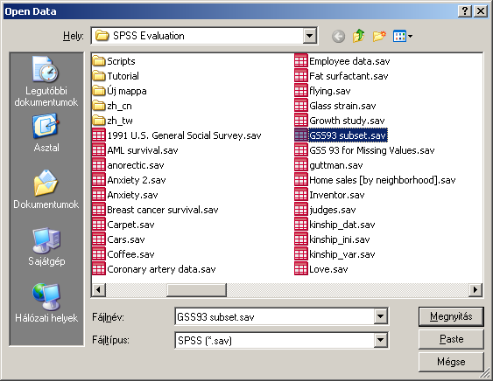
Task: Close the Open Data dialog
Action: click(481, 11)
